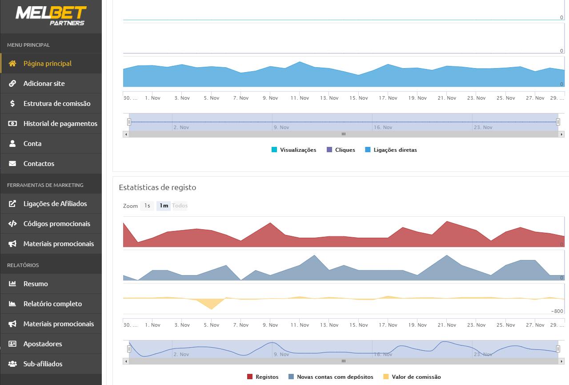Image resolution: width=569 pixels, height=385 pixels.
Task: Hide the Visualizações series via its legend entry
Action: point(293,150)
